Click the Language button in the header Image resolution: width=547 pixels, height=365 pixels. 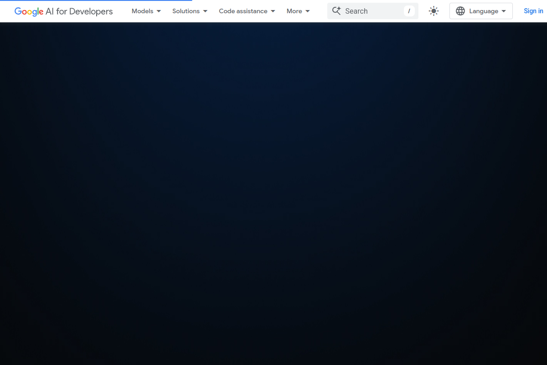pos(481,10)
